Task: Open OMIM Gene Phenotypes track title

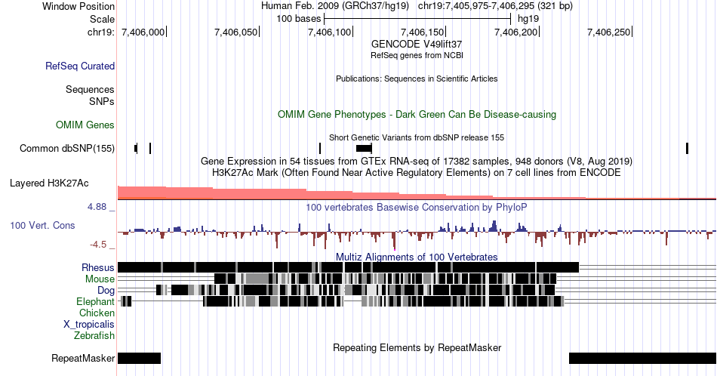Action: (x=417, y=114)
